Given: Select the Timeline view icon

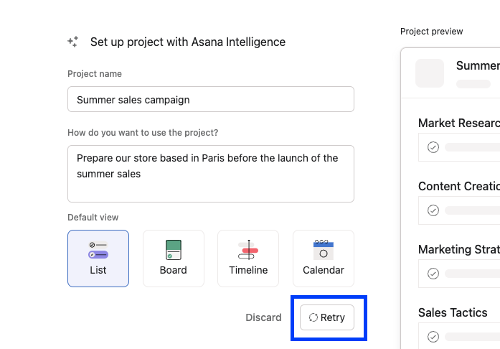Looking at the screenshot, I should [x=248, y=250].
